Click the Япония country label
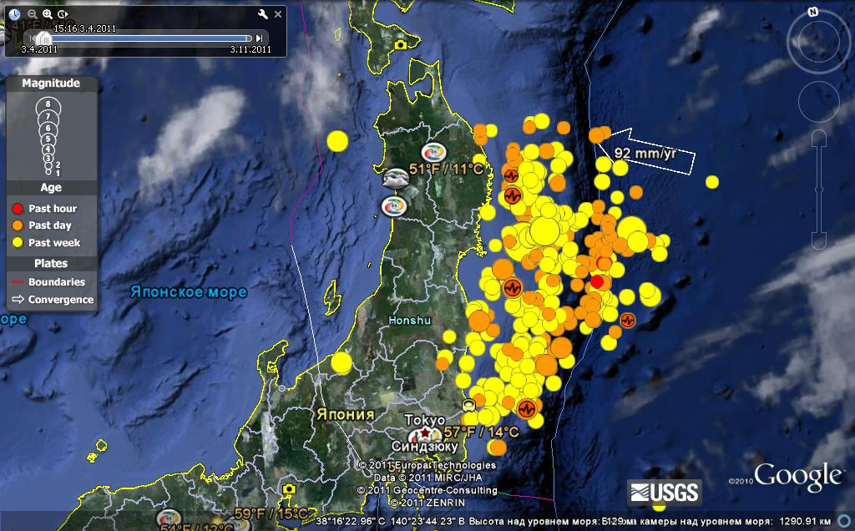This screenshot has height=531, width=855. click(x=345, y=415)
